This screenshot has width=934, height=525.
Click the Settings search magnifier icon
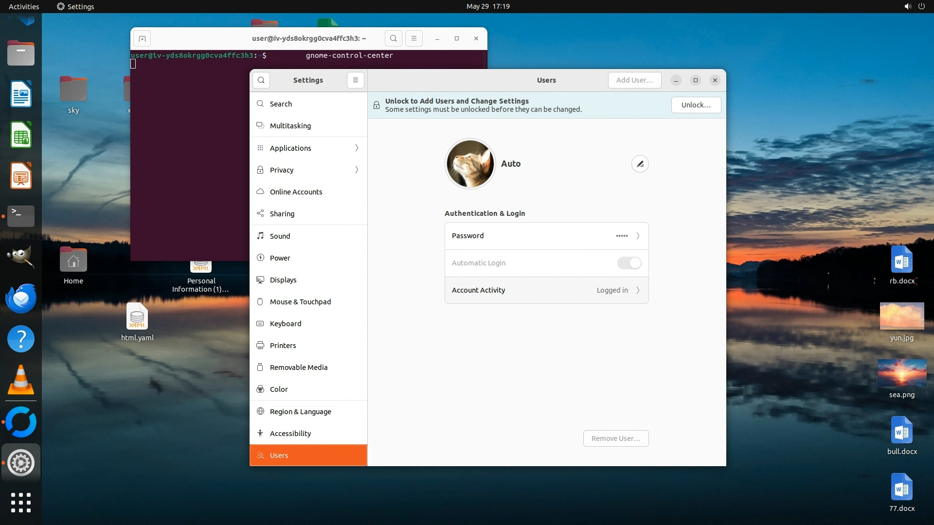pos(261,80)
